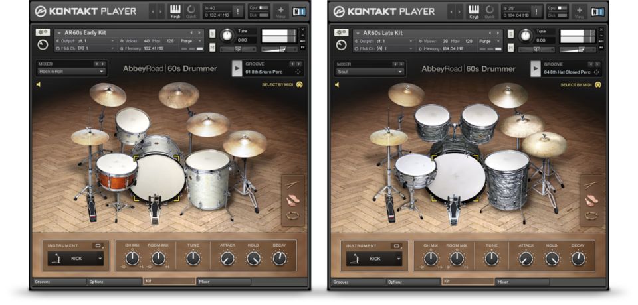Viewport: 638px width, 305px height.
Task: Switch to the Mixer tab in Late Kit
Action: 522,281
